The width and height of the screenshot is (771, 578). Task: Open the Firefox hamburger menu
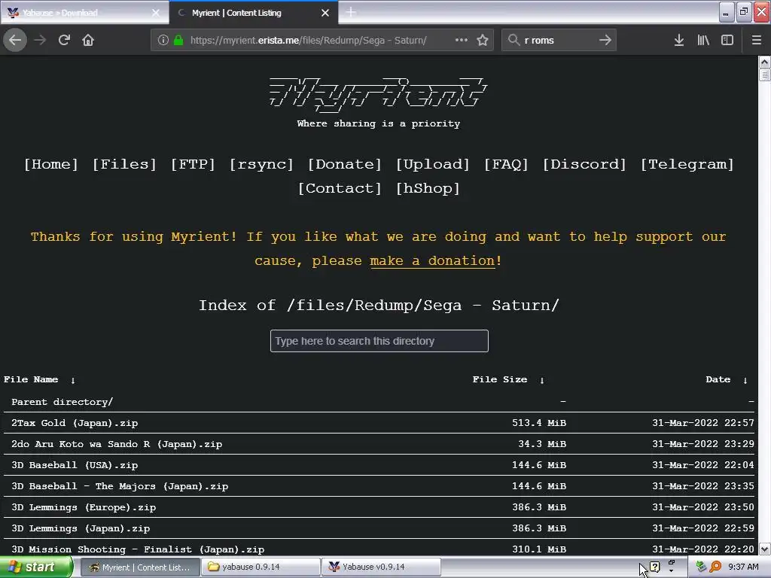point(756,40)
